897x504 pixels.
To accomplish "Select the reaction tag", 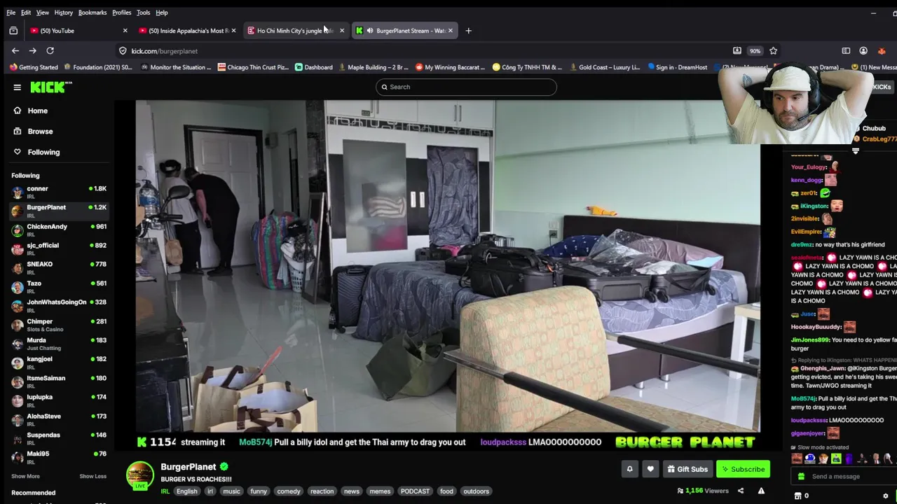I will point(322,491).
